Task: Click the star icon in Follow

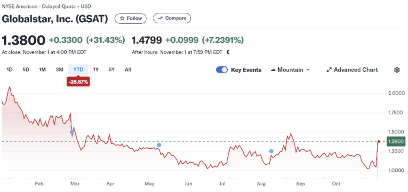Action: tap(122, 18)
